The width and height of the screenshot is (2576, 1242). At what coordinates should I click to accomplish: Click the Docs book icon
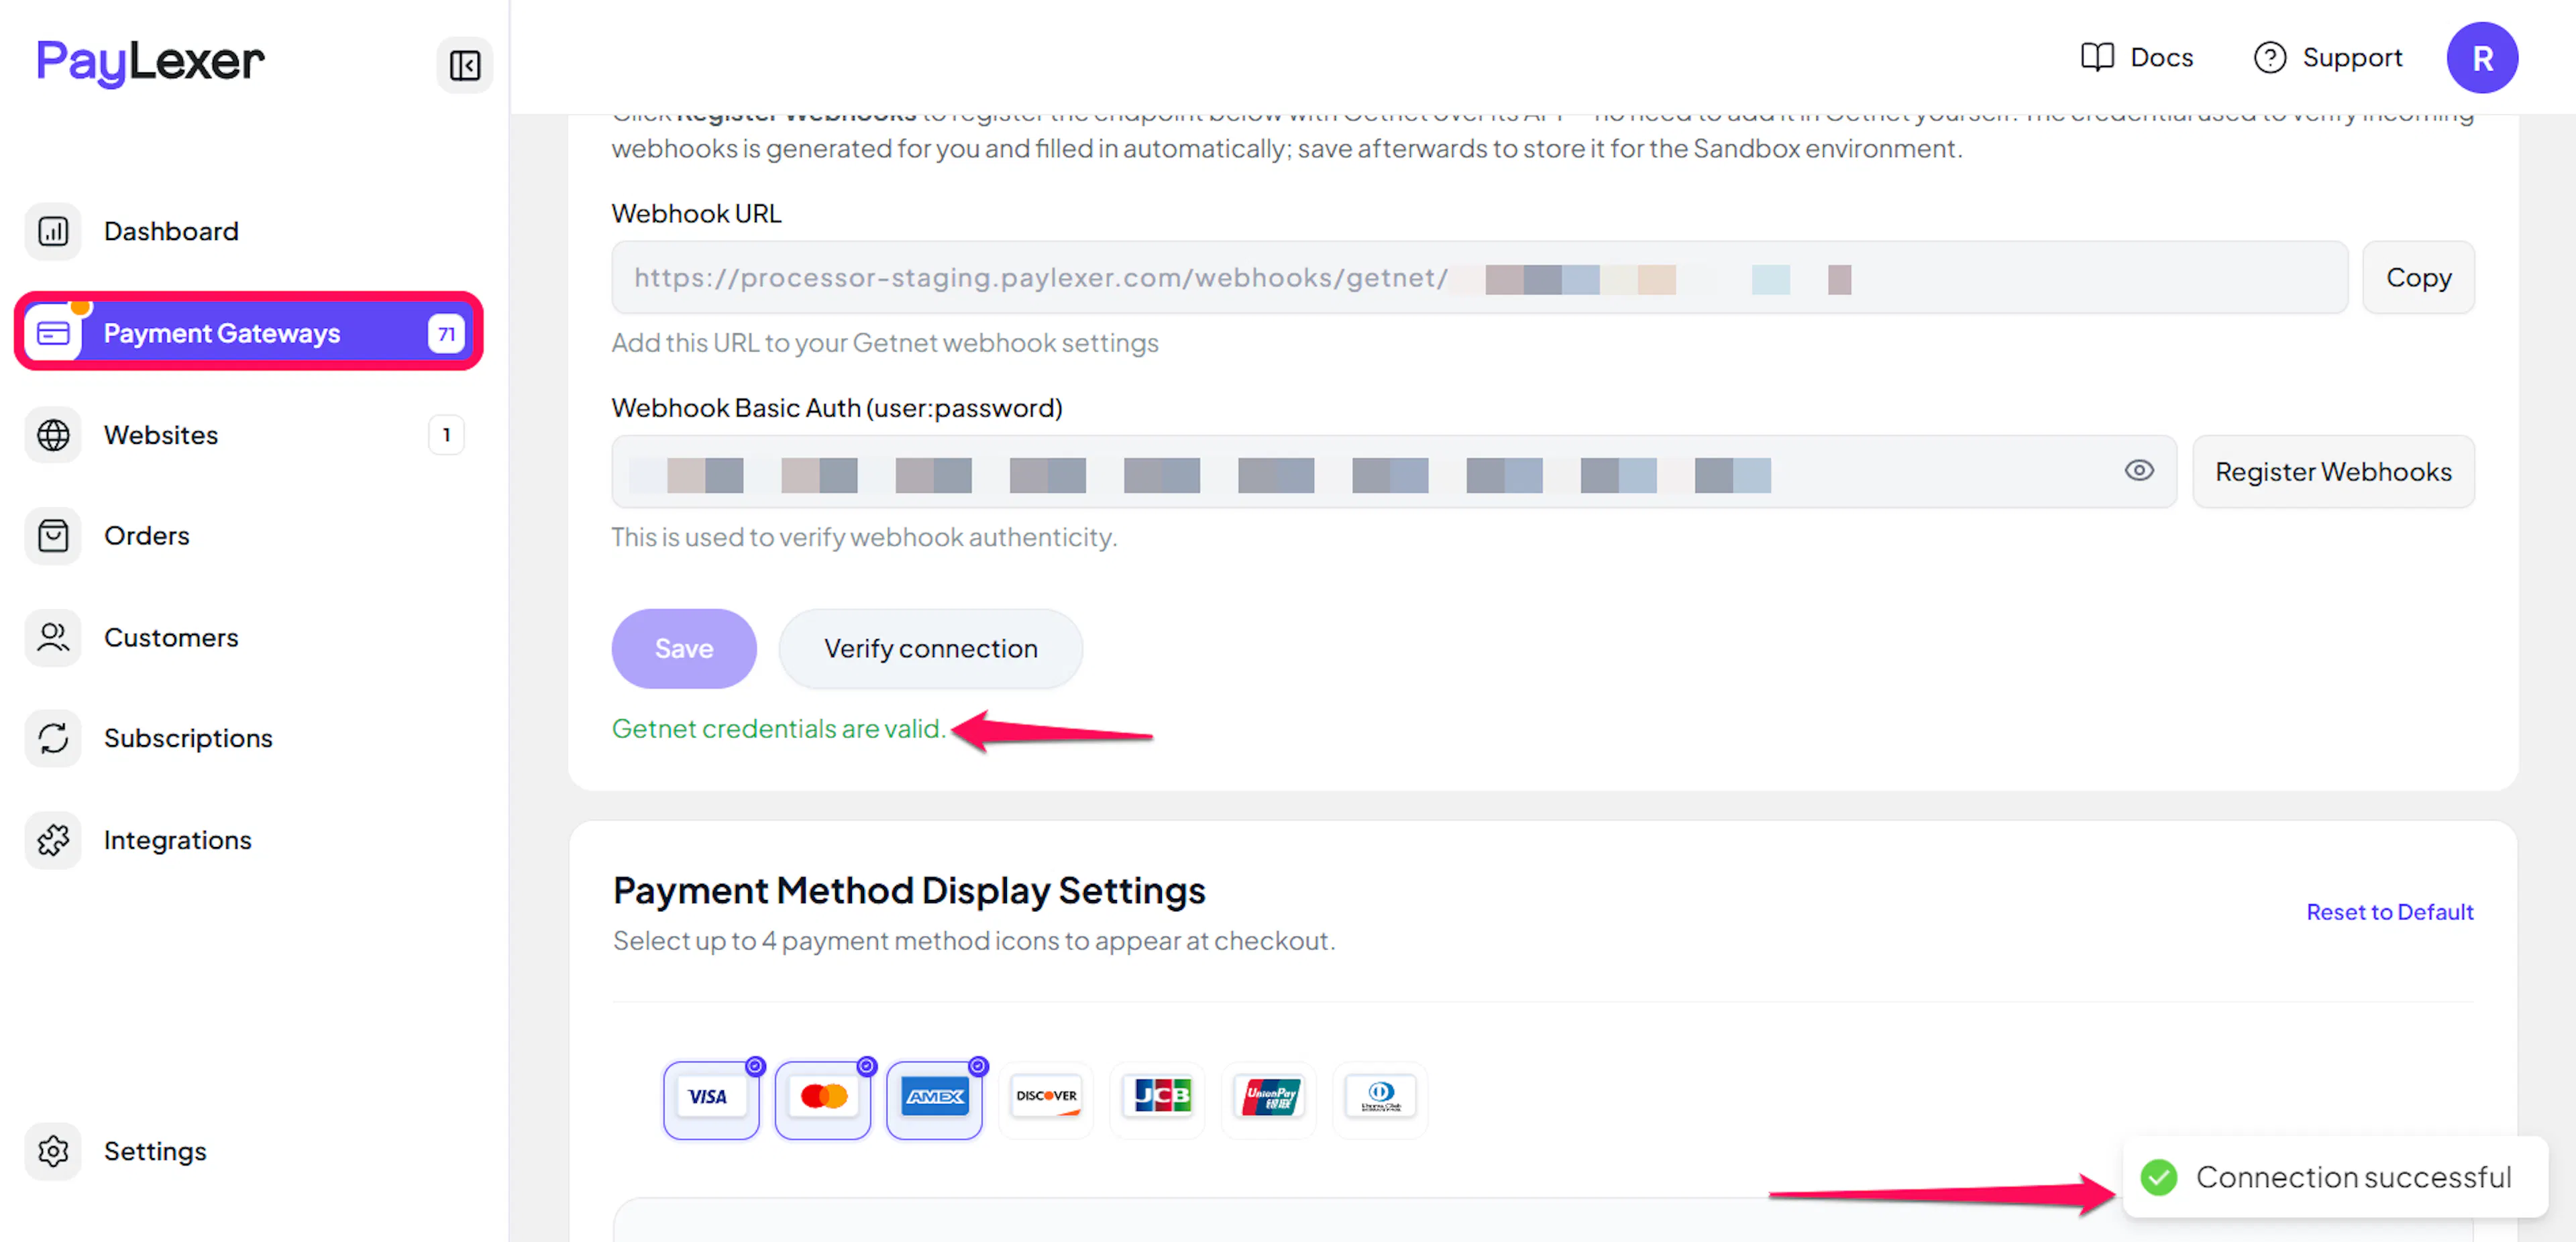[x=2097, y=57]
